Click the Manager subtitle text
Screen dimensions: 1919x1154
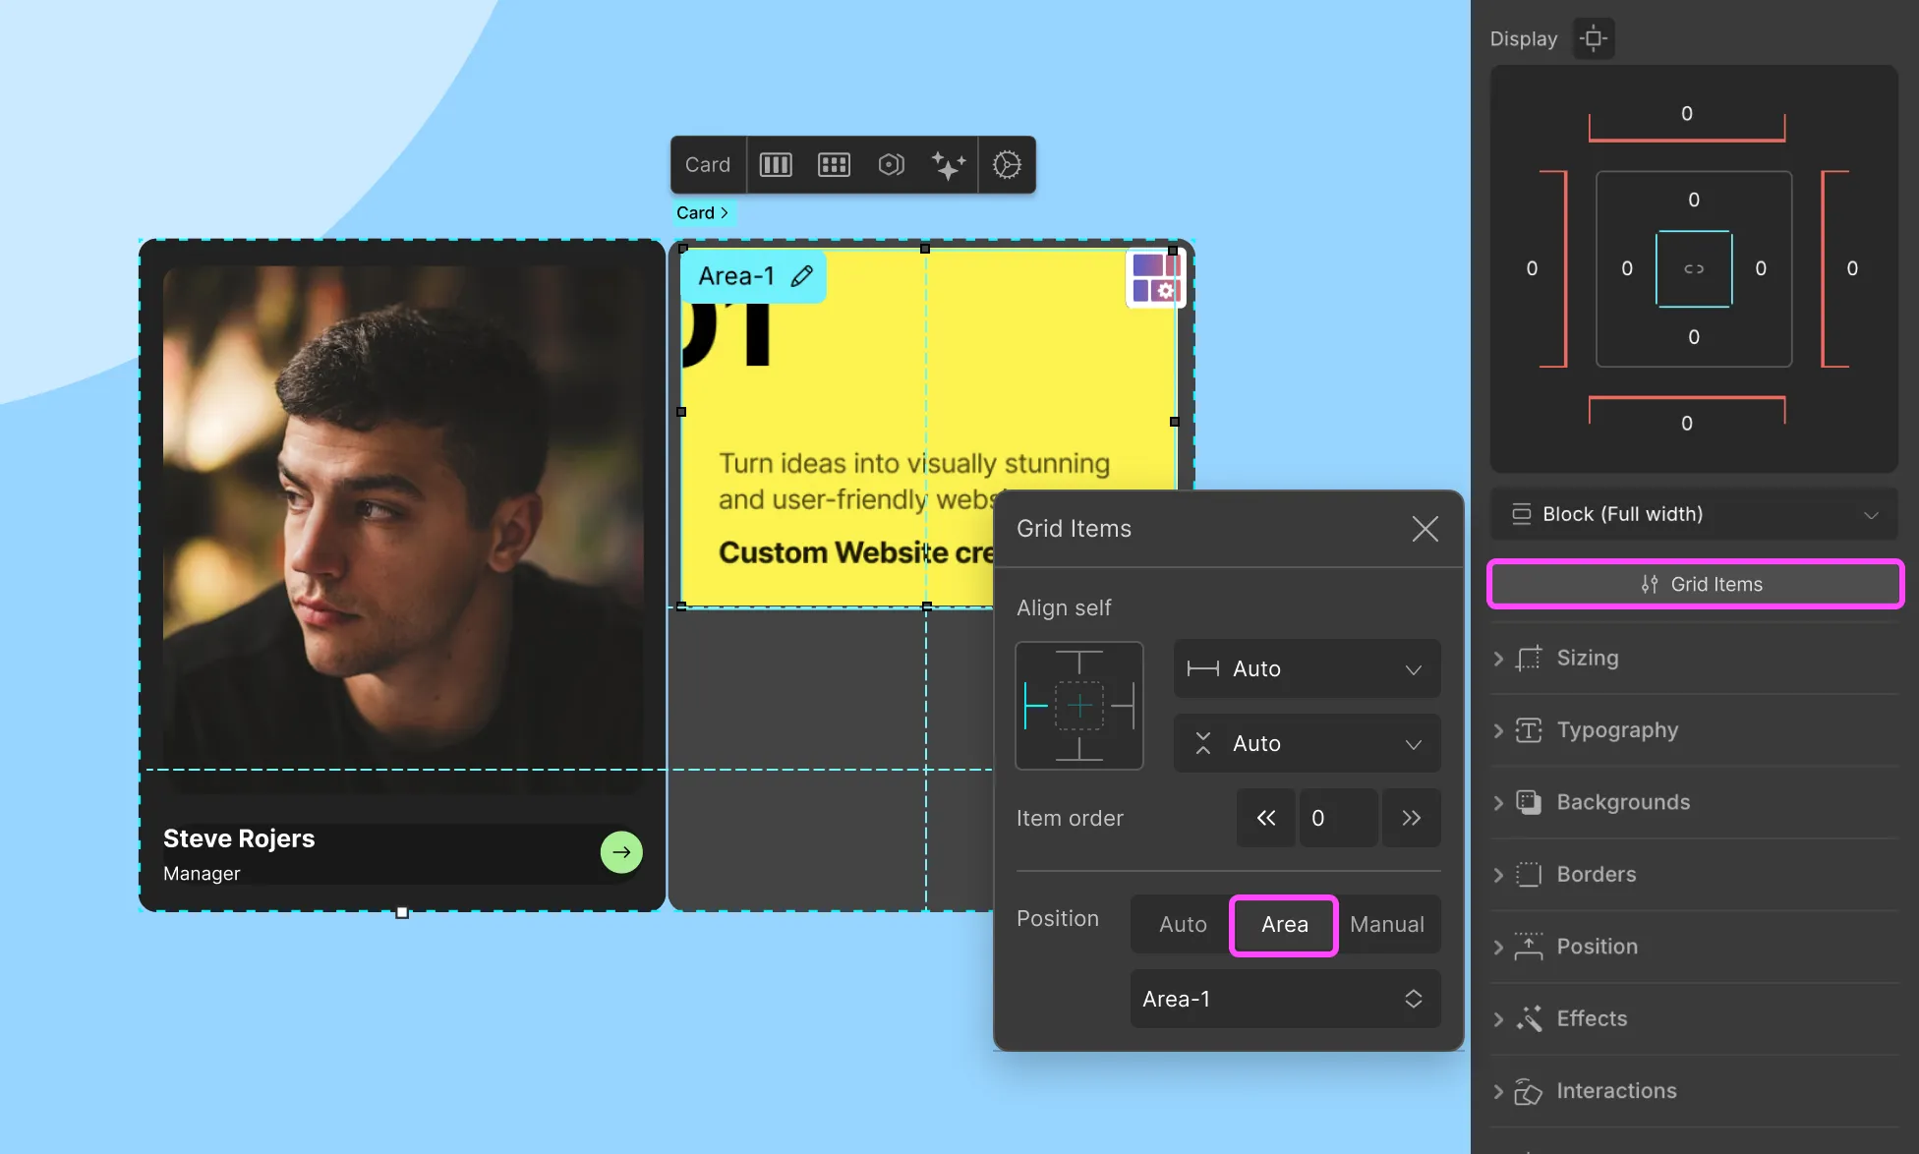[202, 874]
